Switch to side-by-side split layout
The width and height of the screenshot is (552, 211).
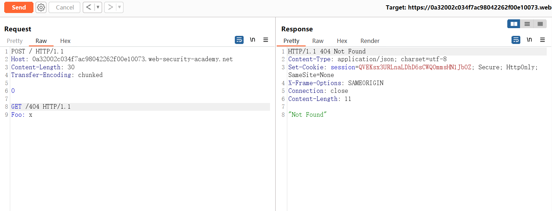click(514, 24)
